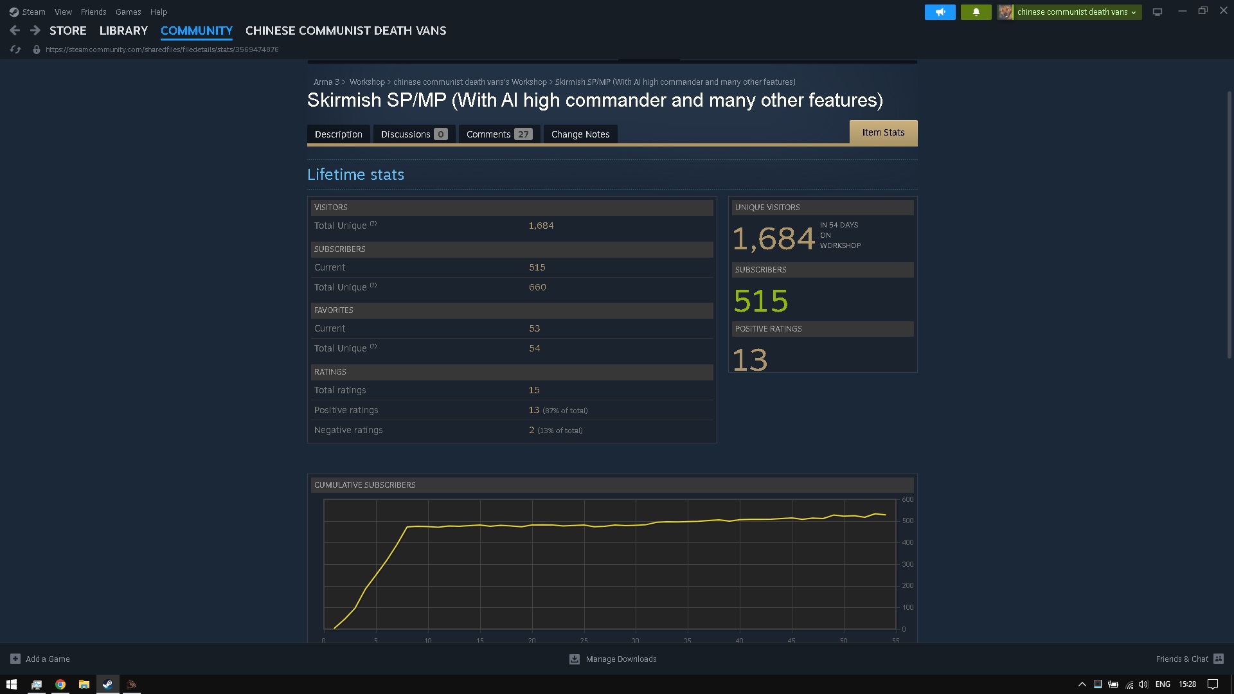The width and height of the screenshot is (1234, 694).
Task: Click the Item Stats button
Action: tap(883, 132)
